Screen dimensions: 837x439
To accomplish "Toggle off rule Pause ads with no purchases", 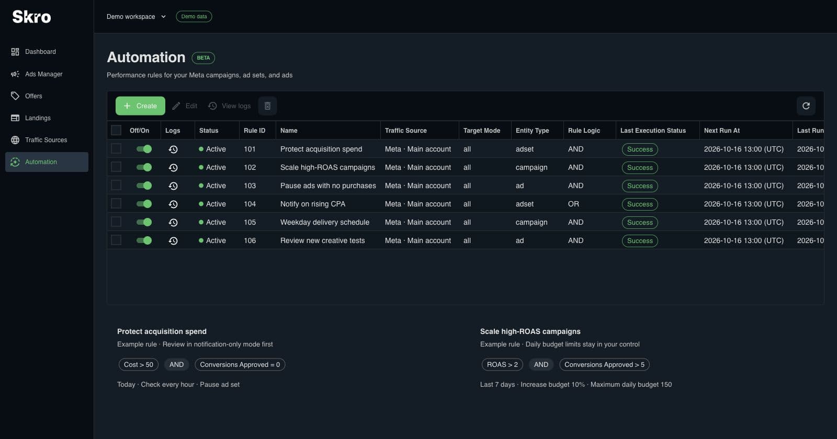I will click(x=144, y=186).
